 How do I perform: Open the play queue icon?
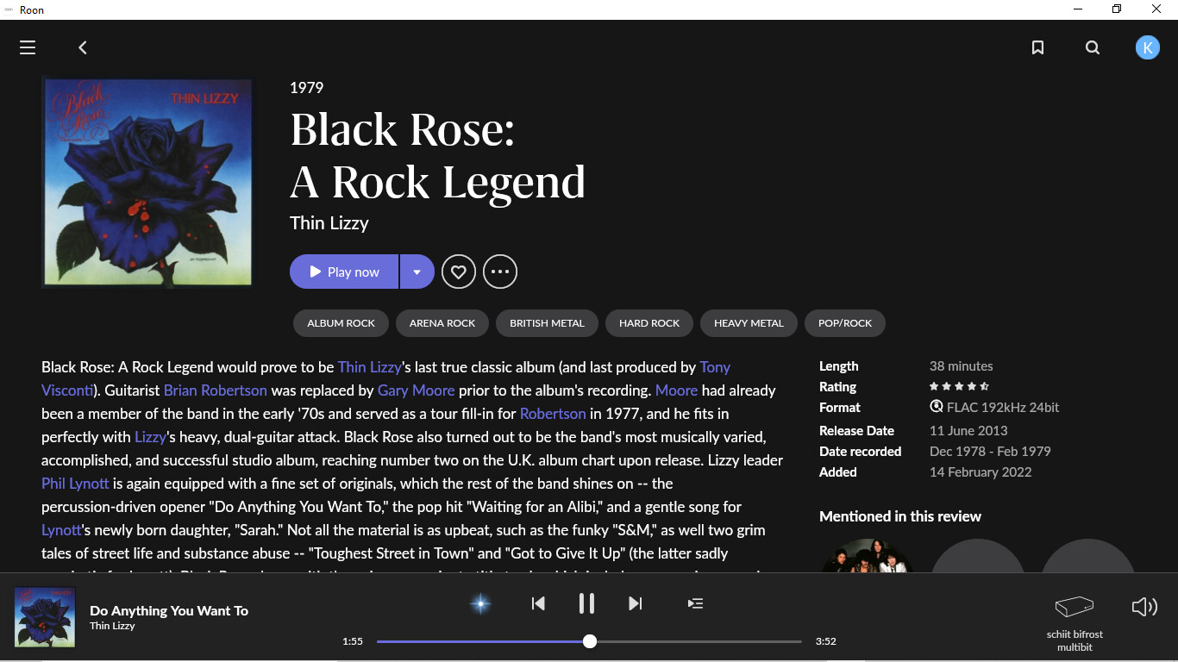[x=695, y=603]
